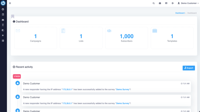
Task: Open the text Templates icon in sidebar
Action: (x=3, y=25)
